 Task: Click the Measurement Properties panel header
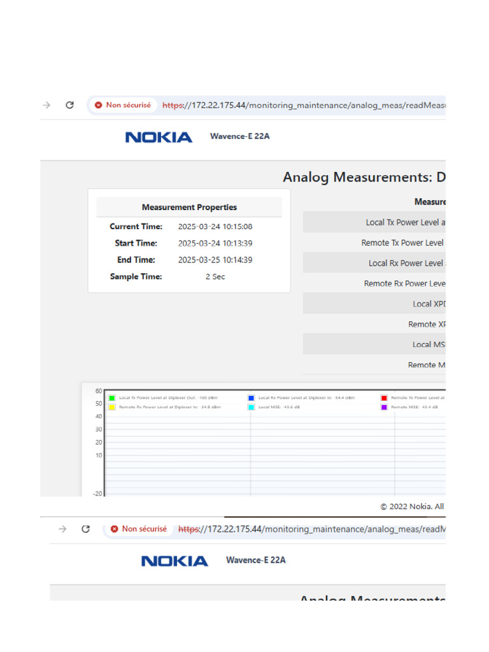pos(189,207)
